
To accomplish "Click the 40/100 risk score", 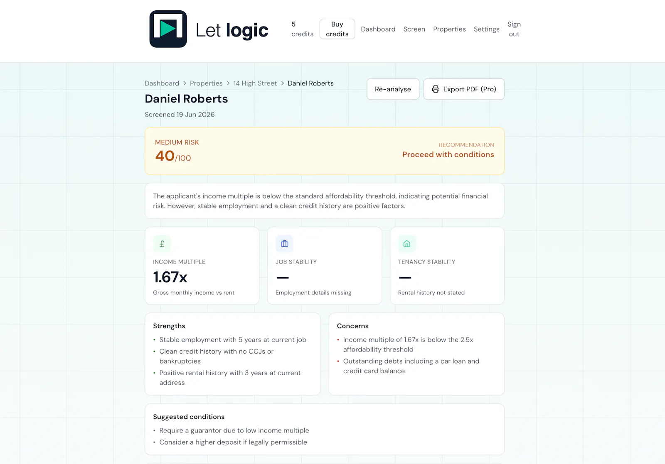I will click(x=173, y=156).
